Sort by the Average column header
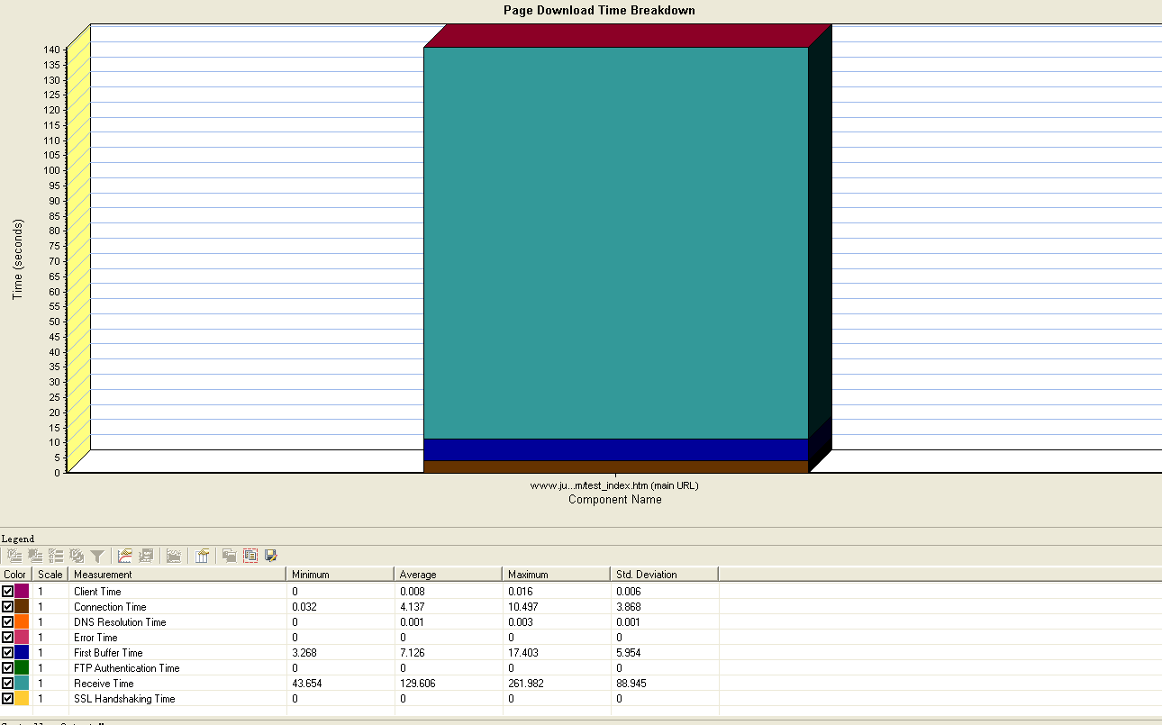 coord(449,574)
